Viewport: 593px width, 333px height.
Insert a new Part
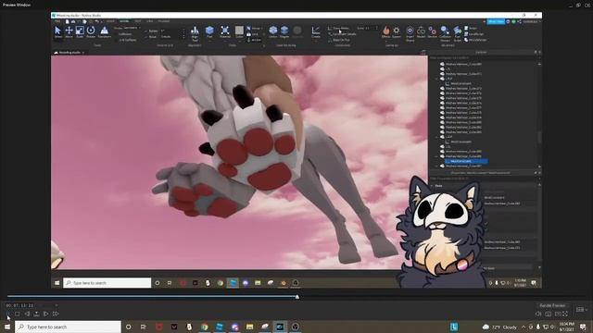(x=209, y=31)
